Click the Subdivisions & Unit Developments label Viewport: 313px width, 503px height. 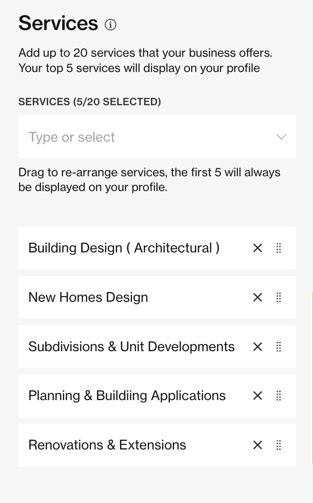[x=132, y=347]
